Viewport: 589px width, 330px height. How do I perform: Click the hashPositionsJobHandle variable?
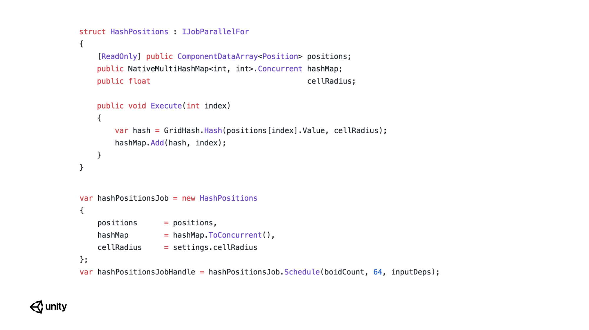(x=146, y=272)
